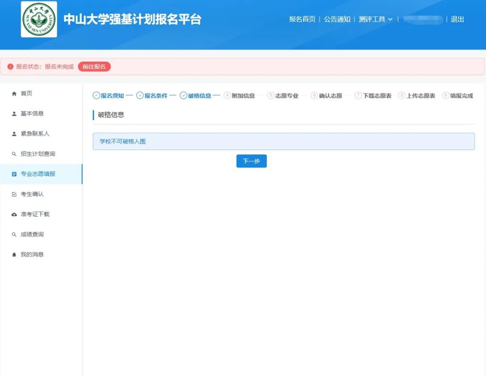Expand the 测评工具 dropdown menu
Image resolution: width=486 pixels, height=376 pixels.
375,19
